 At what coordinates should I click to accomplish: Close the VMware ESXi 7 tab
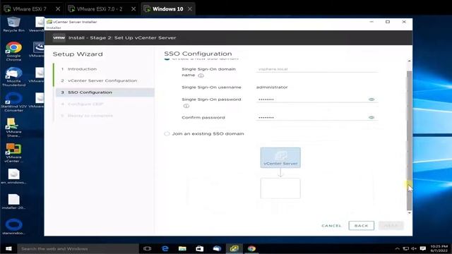click(58, 9)
